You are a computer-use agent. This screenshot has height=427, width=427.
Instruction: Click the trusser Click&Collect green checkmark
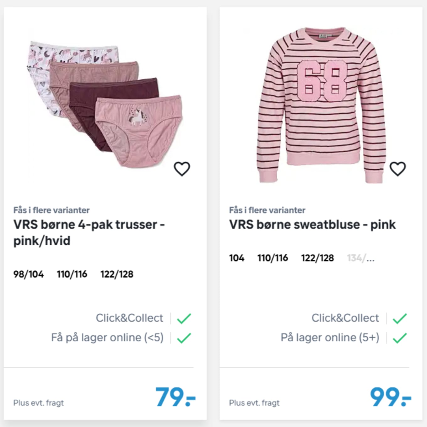coord(184,318)
